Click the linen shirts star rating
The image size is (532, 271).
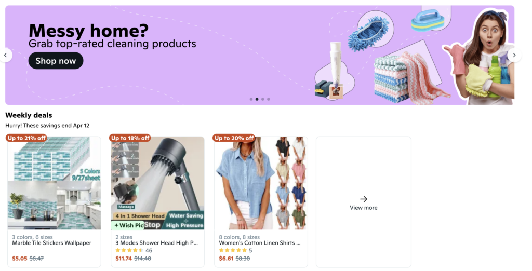(233, 250)
